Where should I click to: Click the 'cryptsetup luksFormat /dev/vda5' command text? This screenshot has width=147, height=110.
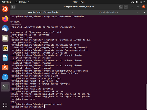pyautogui.click(x=64, y=17)
